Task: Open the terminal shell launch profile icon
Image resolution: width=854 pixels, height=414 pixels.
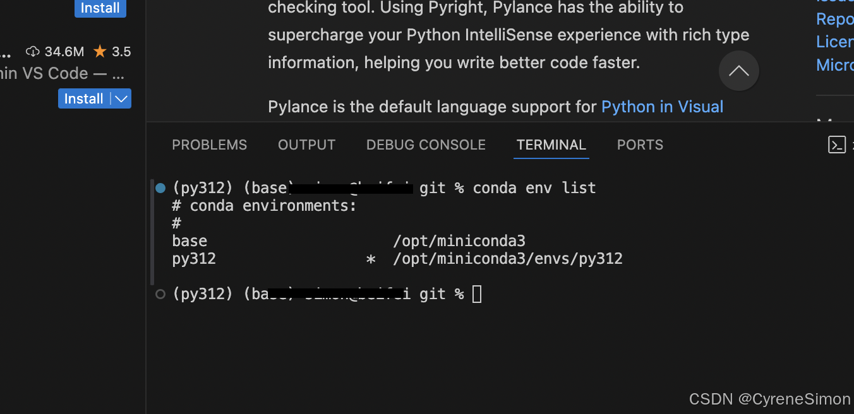Action: pyautogui.click(x=837, y=145)
